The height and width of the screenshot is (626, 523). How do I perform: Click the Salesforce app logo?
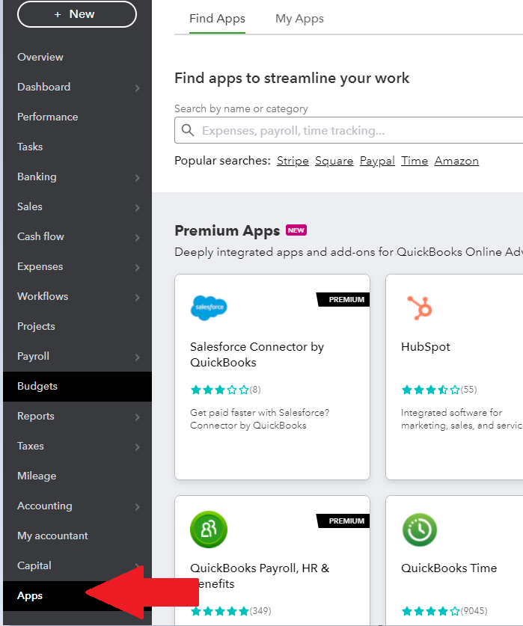pyautogui.click(x=209, y=307)
